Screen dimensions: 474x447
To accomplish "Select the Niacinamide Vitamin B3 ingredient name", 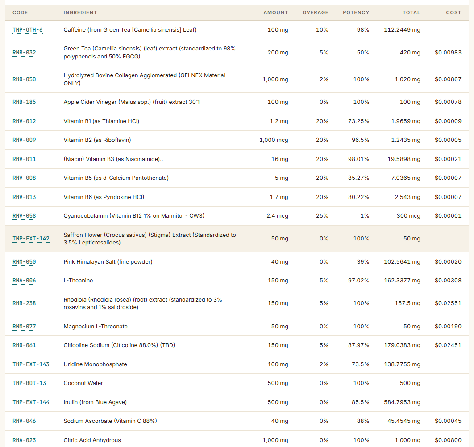I will click(113, 159).
